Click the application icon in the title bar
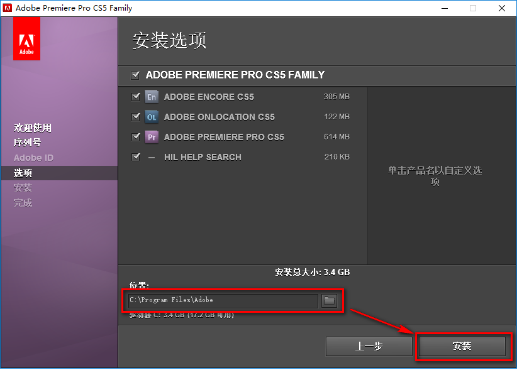The width and height of the screenshot is (517, 380). (8, 8)
